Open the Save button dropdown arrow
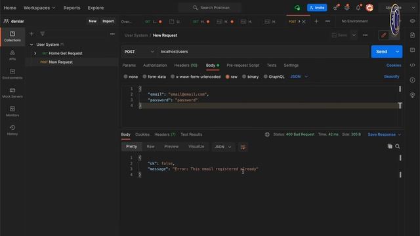This screenshot has height=236, width=420. point(354,35)
